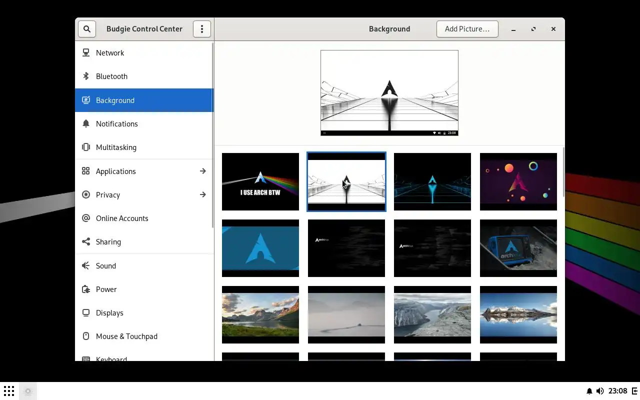Click the Notifications bell icon in sidebar
The image size is (640, 400).
click(86, 123)
